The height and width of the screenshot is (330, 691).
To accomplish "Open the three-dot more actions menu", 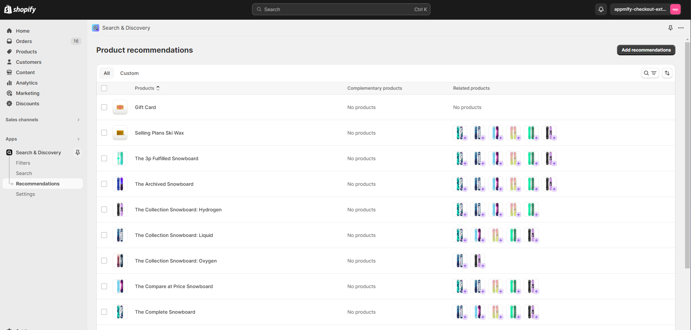I will coord(681,28).
